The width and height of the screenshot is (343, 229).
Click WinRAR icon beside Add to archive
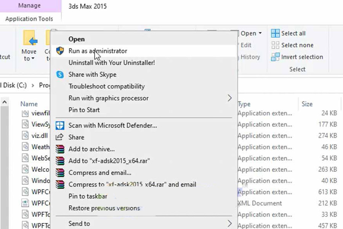60,149
